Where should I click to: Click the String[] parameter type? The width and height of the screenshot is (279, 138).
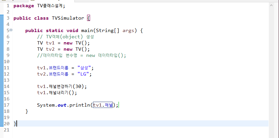(108, 30)
